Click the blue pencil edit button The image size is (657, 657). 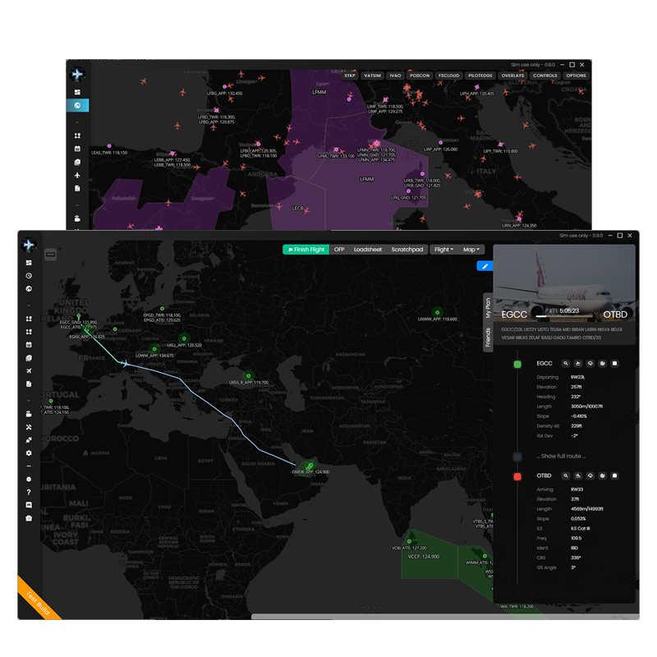tap(485, 266)
